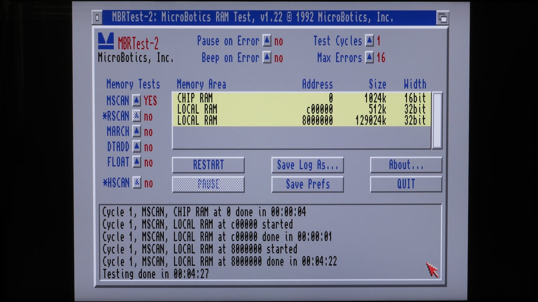Click the QUIT button
The height and width of the screenshot is (302, 538).
[406, 184]
